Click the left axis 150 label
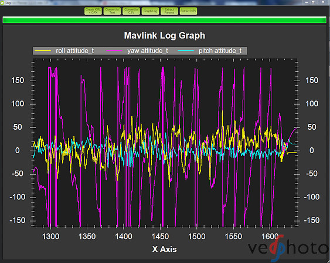The height and width of the screenshot is (263, 330). [18, 81]
